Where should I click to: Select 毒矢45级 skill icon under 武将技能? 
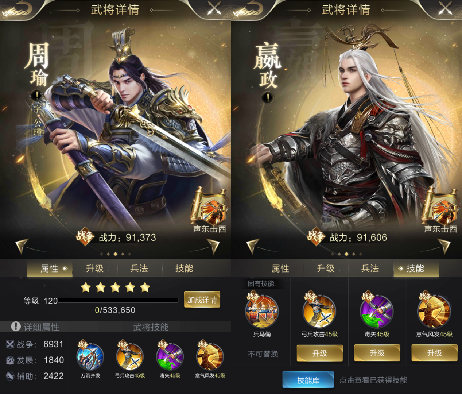click(170, 356)
